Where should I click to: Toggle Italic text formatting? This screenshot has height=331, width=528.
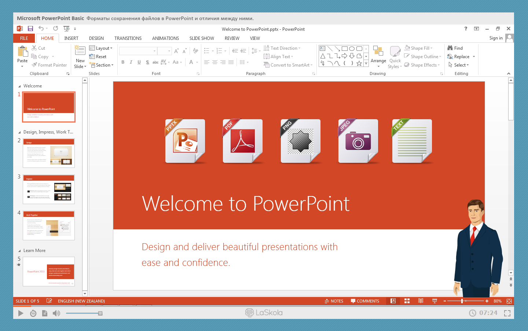pyautogui.click(x=131, y=62)
